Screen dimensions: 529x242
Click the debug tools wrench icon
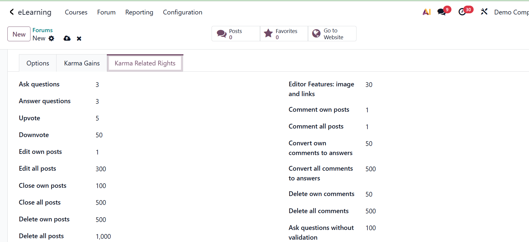(484, 12)
